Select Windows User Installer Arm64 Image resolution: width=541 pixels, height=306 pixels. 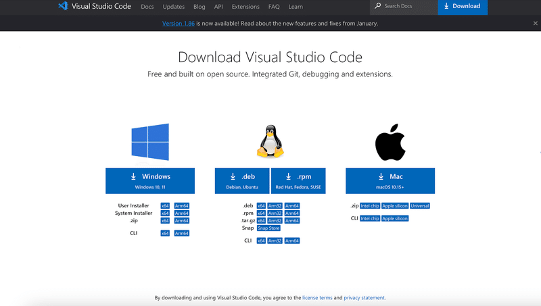182,206
